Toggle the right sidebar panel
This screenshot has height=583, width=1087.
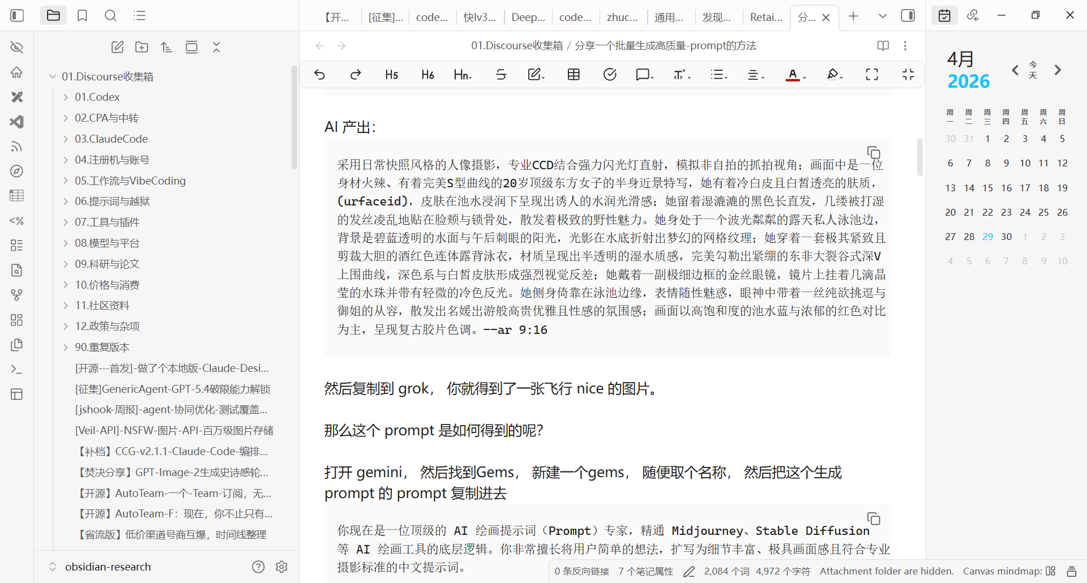tap(908, 15)
